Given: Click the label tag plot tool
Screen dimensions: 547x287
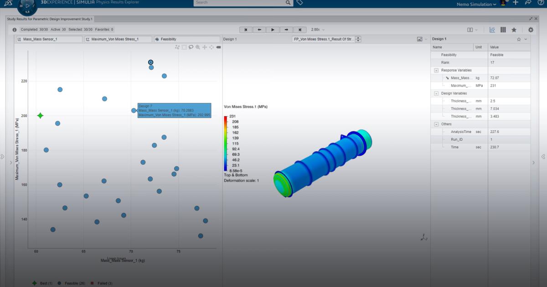Looking at the screenshot, I should [x=218, y=47].
